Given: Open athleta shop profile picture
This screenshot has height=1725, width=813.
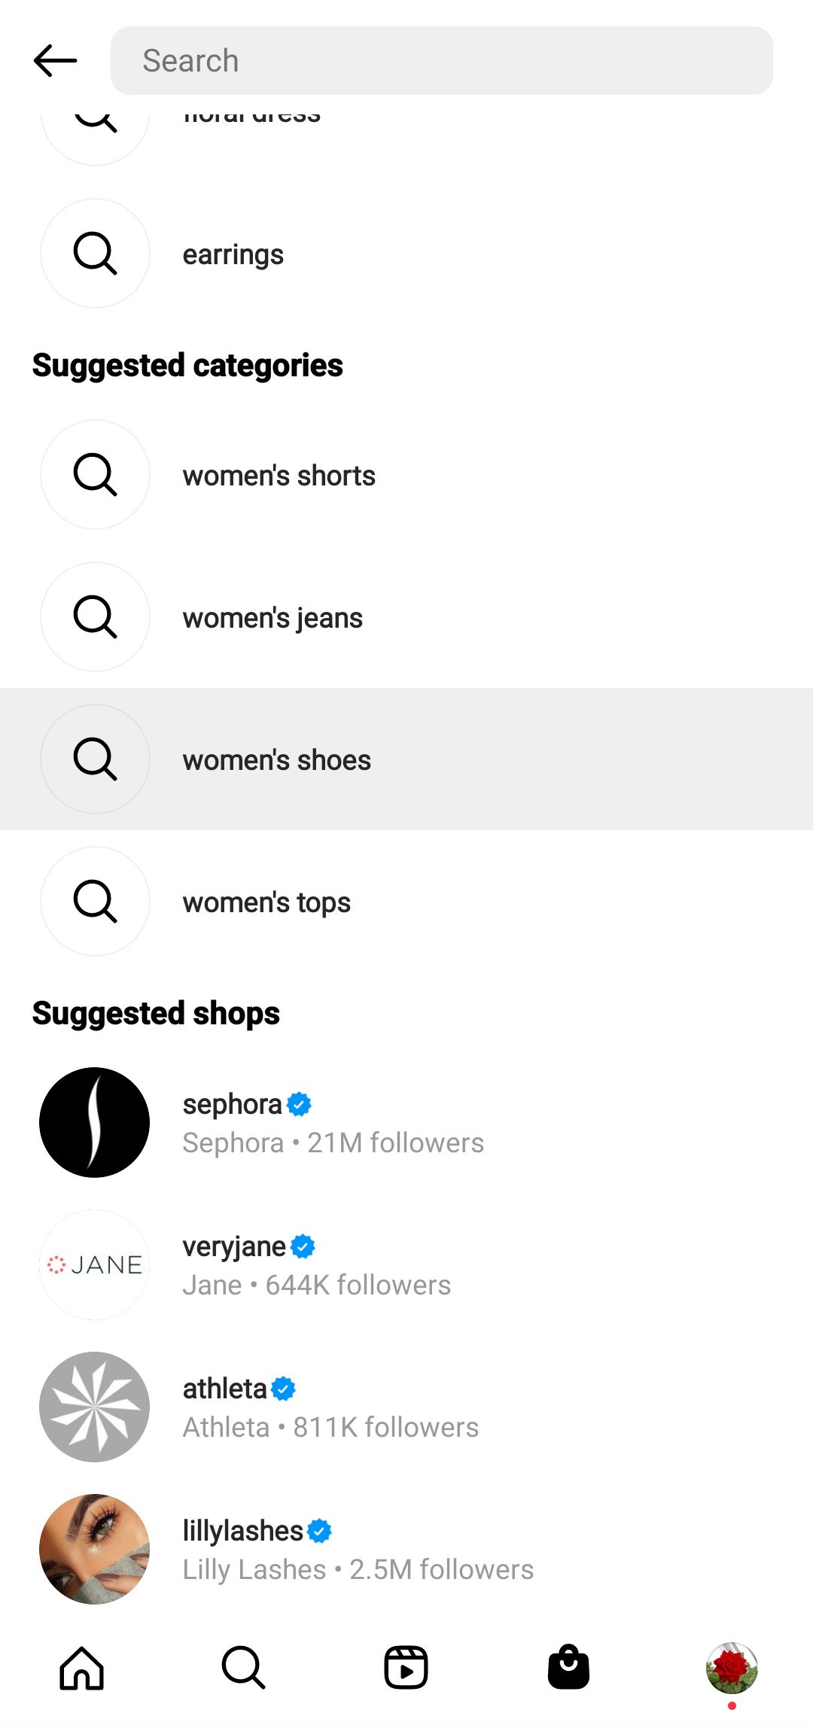Looking at the screenshot, I should [95, 1407].
